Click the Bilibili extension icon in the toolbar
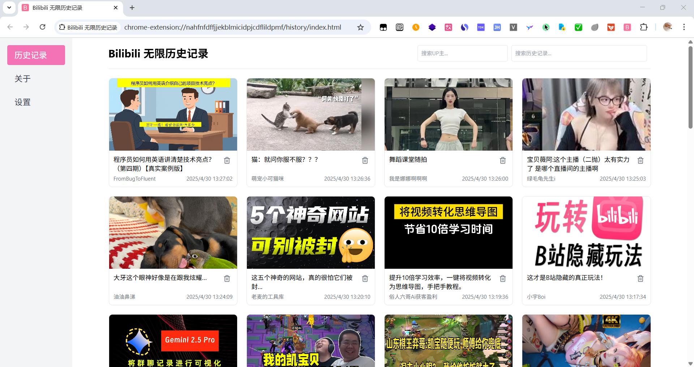The image size is (694, 367). pyautogui.click(x=627, y=27)
